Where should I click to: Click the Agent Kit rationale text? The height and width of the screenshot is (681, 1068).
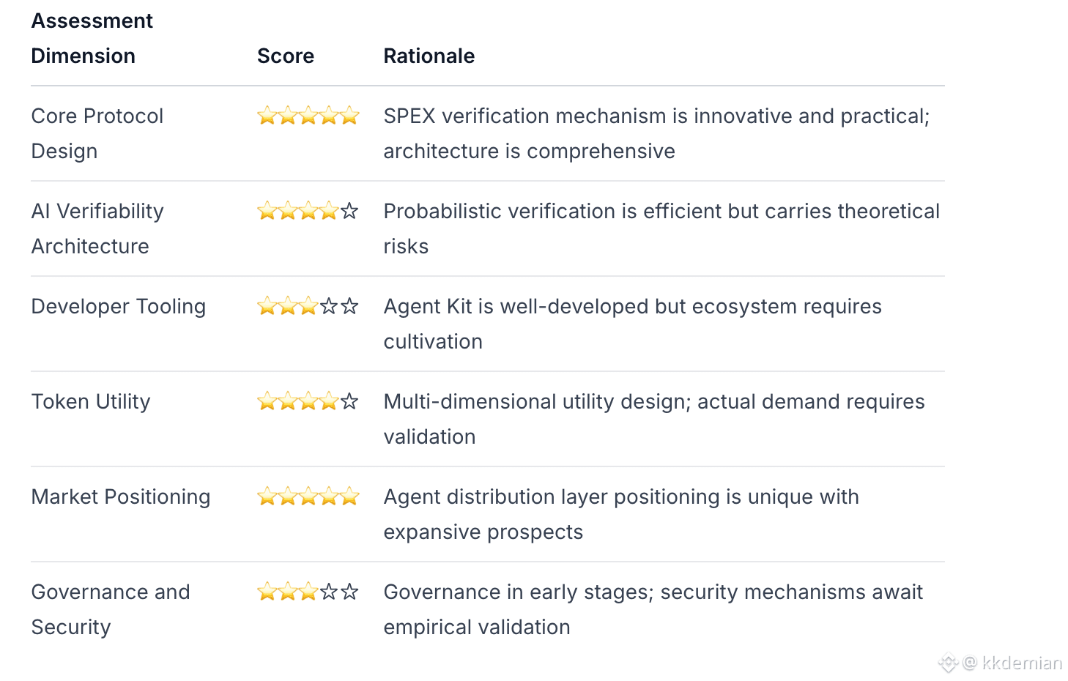pos(632,324)
